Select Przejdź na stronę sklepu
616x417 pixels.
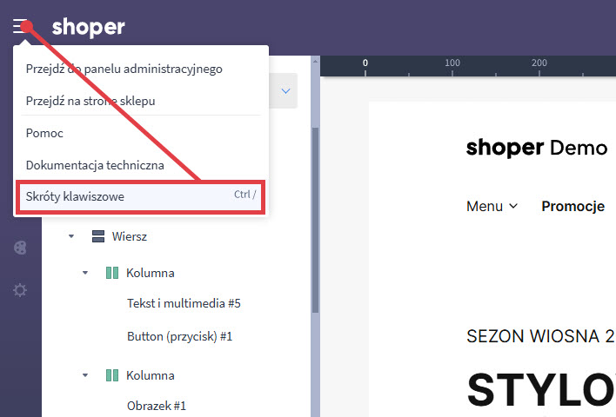pos(90,102)
